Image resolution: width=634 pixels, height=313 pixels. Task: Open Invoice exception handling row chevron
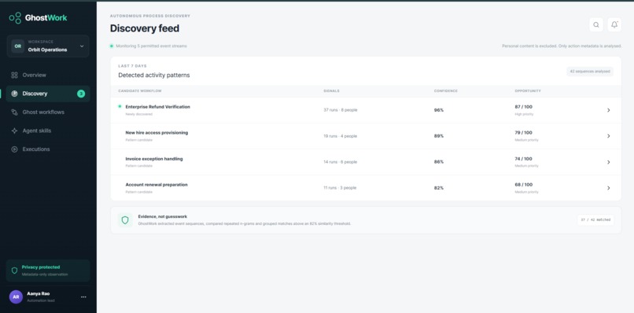tap(609, 162)
